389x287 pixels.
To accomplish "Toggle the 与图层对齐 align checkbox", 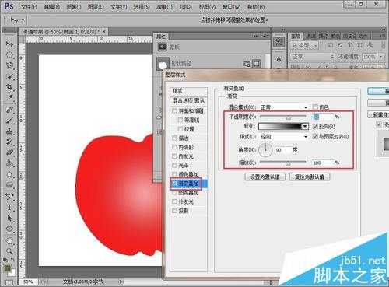I will pyautogui.click(x=315, y=136).
